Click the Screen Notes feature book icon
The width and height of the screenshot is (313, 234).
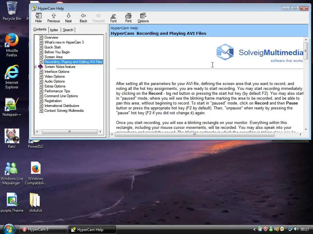coord(41,66)
